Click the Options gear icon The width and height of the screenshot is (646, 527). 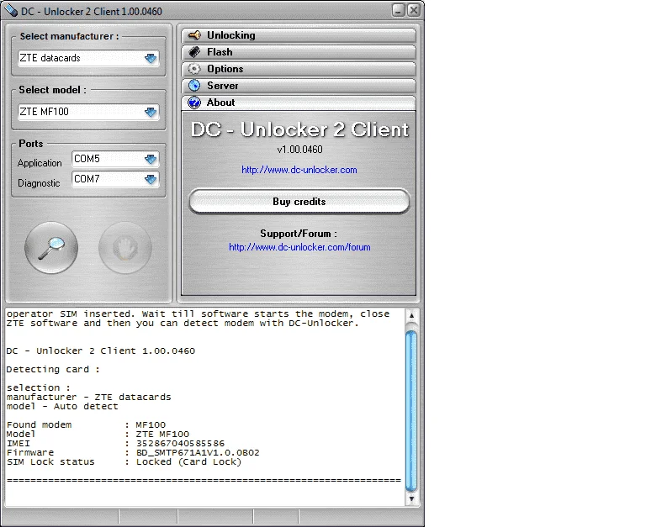pyautogui.click(x=194, y=69)
